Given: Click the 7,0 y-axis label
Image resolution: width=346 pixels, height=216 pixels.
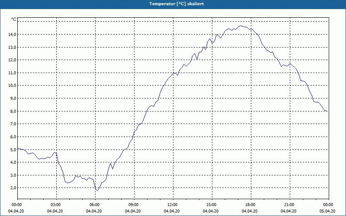Looking at the screenshot, I should [x=13, y=124].
